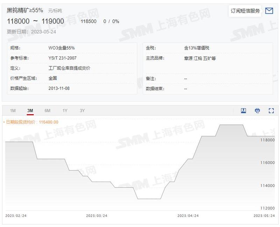Switch to the 1Y time range tab

[x=64, y=110]
